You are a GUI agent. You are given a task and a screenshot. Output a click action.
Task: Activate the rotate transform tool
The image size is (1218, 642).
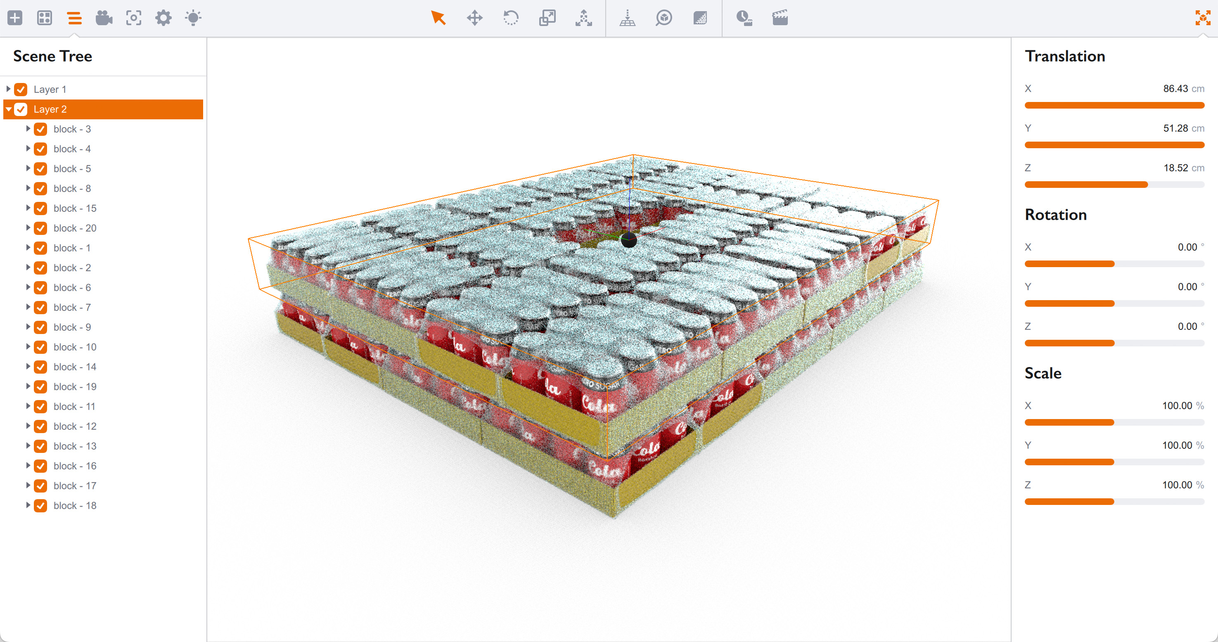[511, 18]
